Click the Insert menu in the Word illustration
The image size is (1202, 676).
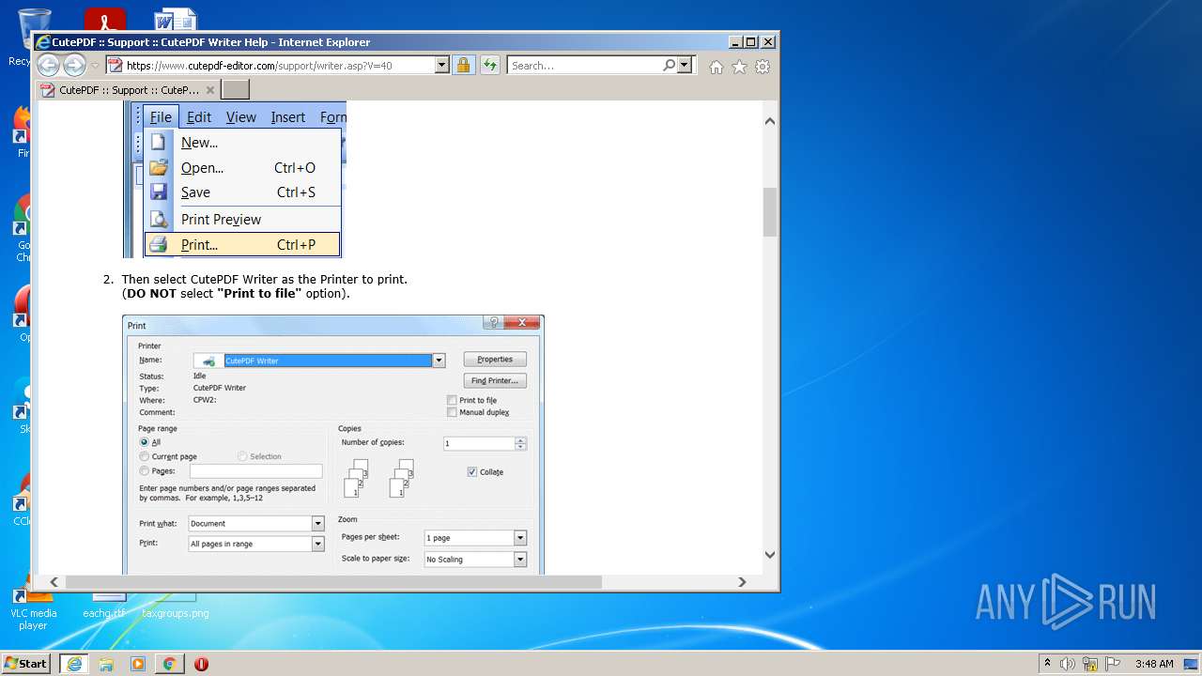(x=288, y=117)
